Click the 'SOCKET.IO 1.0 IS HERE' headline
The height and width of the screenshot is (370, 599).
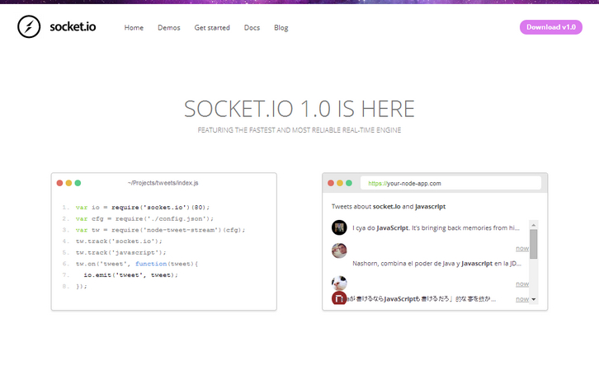coord(299,109)
